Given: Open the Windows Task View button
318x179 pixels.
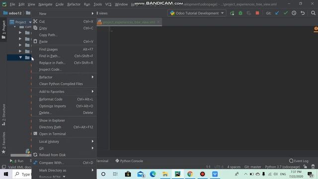Looking at the screenshot, I should tap(115, 174).
